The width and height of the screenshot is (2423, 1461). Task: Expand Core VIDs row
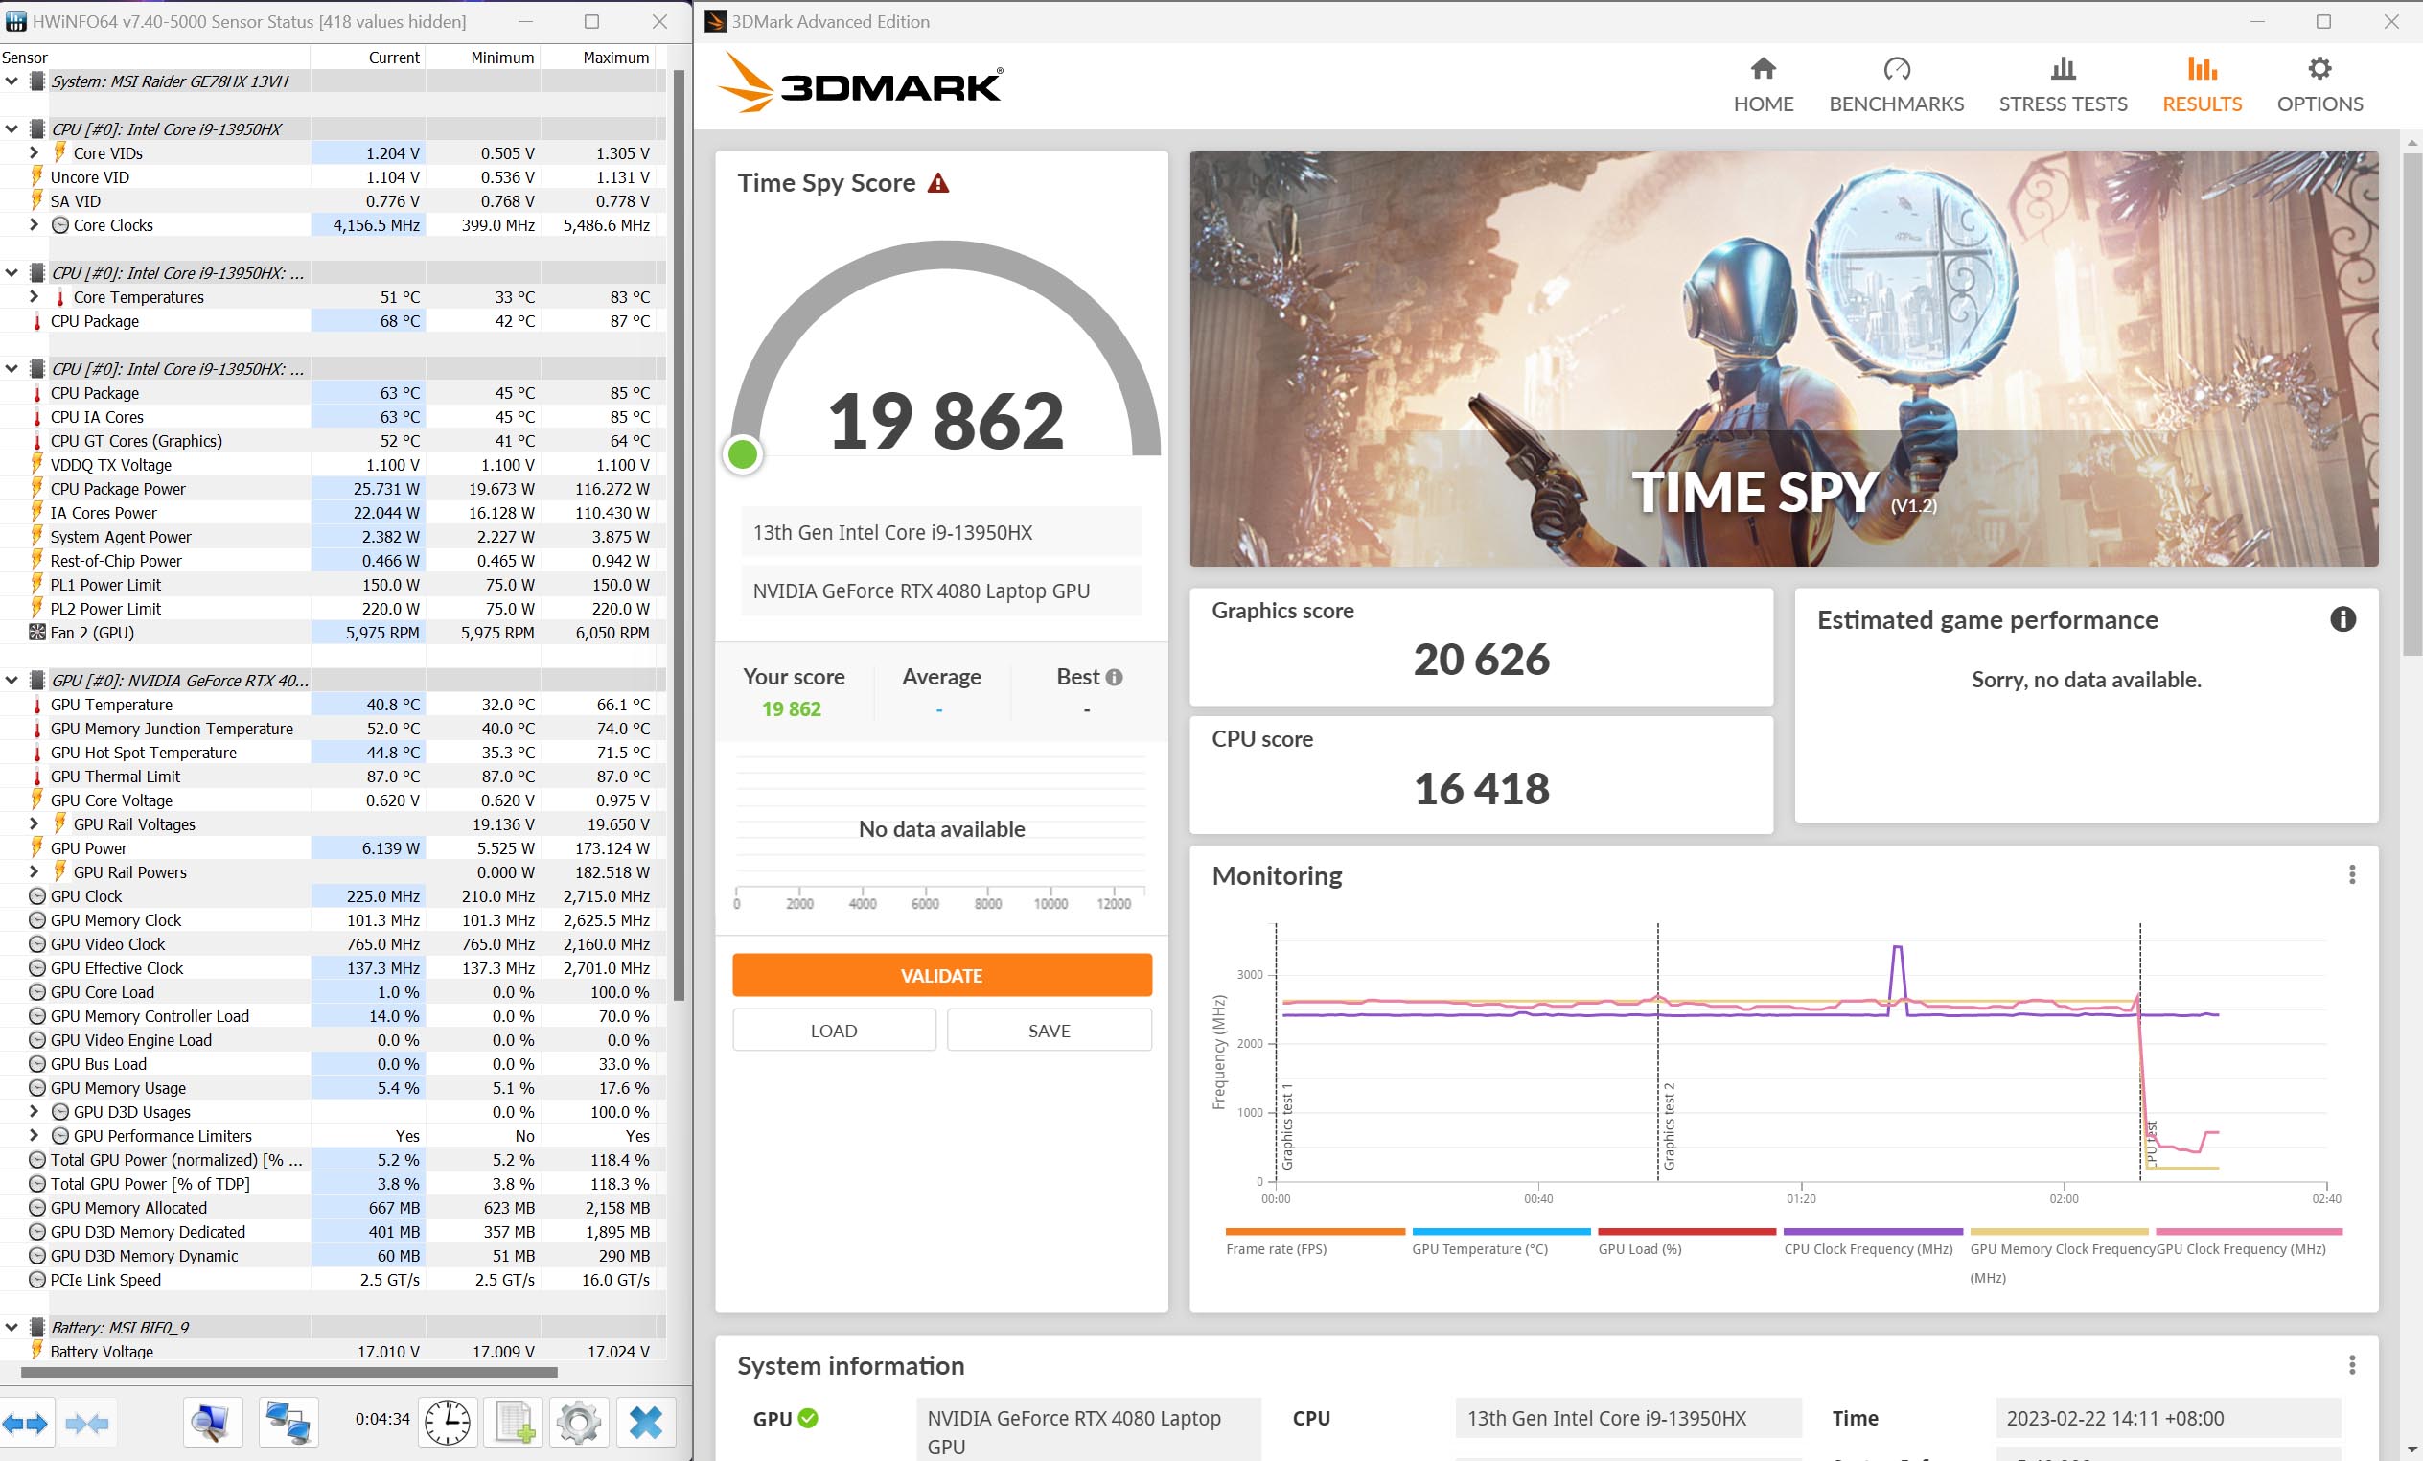click(x=35, y=153)
